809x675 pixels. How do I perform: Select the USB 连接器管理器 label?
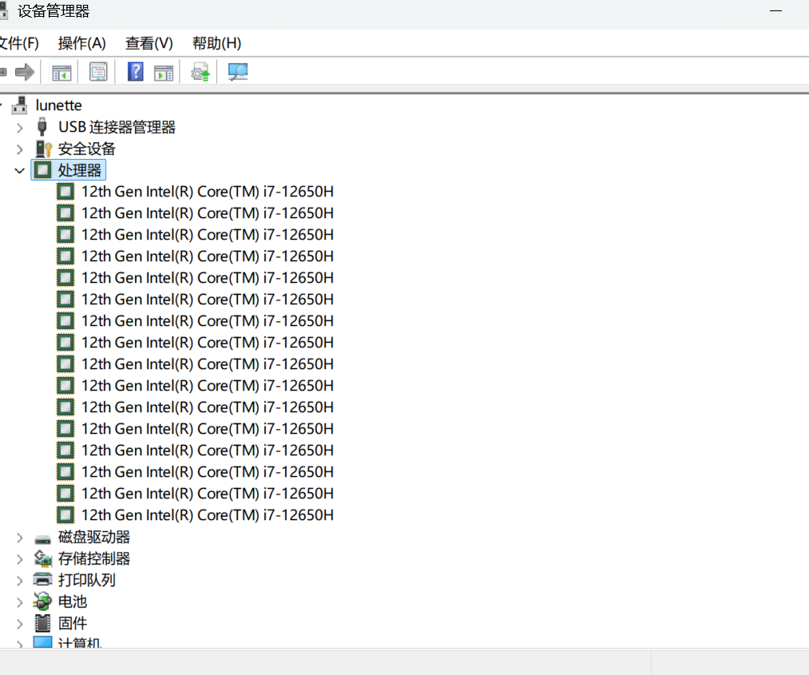(117, 127)
